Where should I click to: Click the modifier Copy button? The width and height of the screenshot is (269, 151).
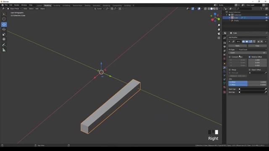click(x=257, y=46)
